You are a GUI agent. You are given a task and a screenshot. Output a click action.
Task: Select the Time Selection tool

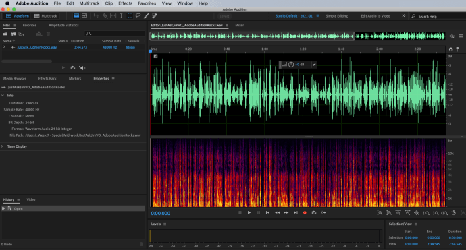coord(122,16)
